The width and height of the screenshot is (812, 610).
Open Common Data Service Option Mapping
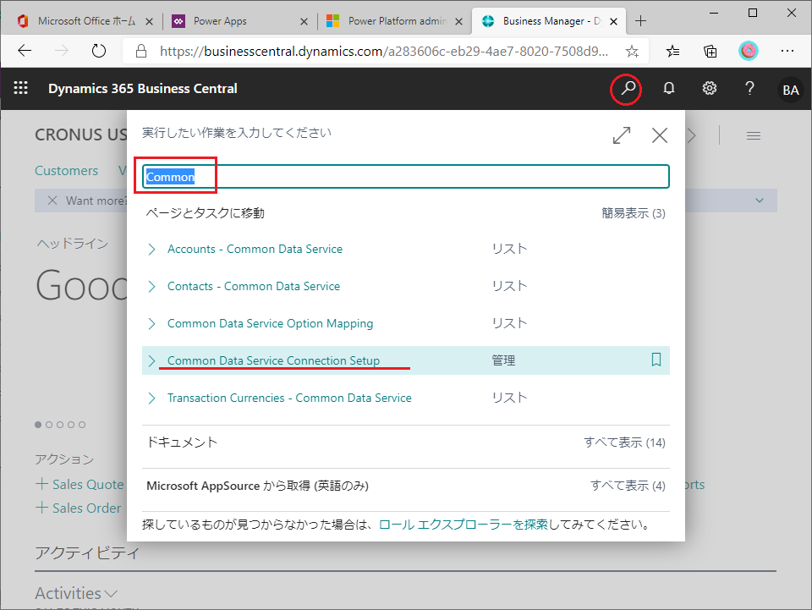coord(270,323)
